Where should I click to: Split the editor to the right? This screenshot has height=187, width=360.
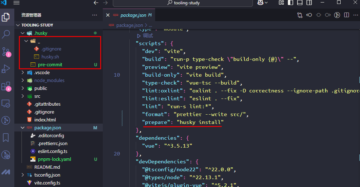tap(346, 15)
